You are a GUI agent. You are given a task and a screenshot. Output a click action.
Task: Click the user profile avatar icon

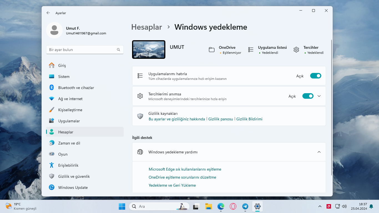54,30
